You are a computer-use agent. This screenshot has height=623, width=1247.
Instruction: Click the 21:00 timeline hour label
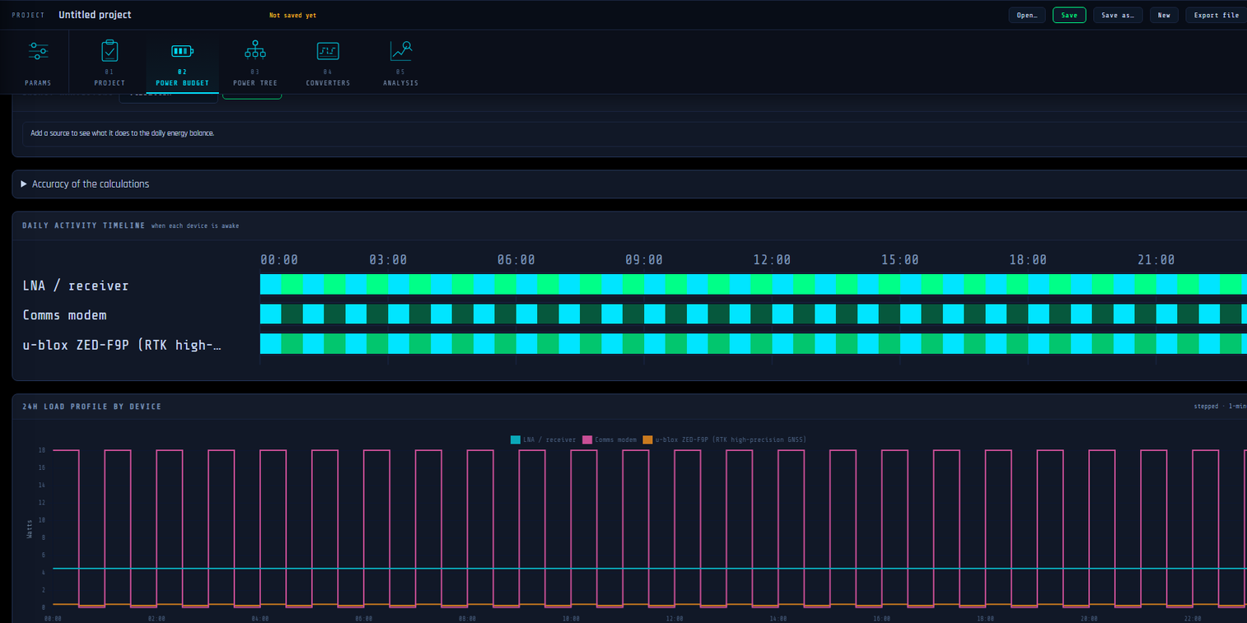1156,260
